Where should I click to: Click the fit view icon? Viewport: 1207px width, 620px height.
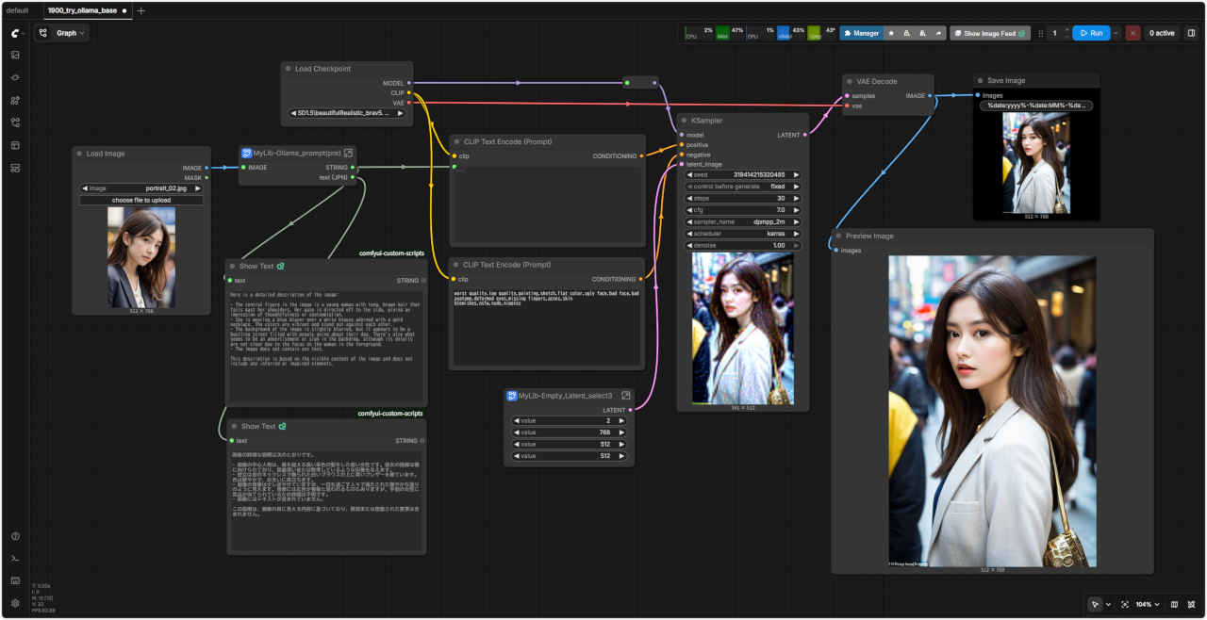click(x=1125, y=604)
